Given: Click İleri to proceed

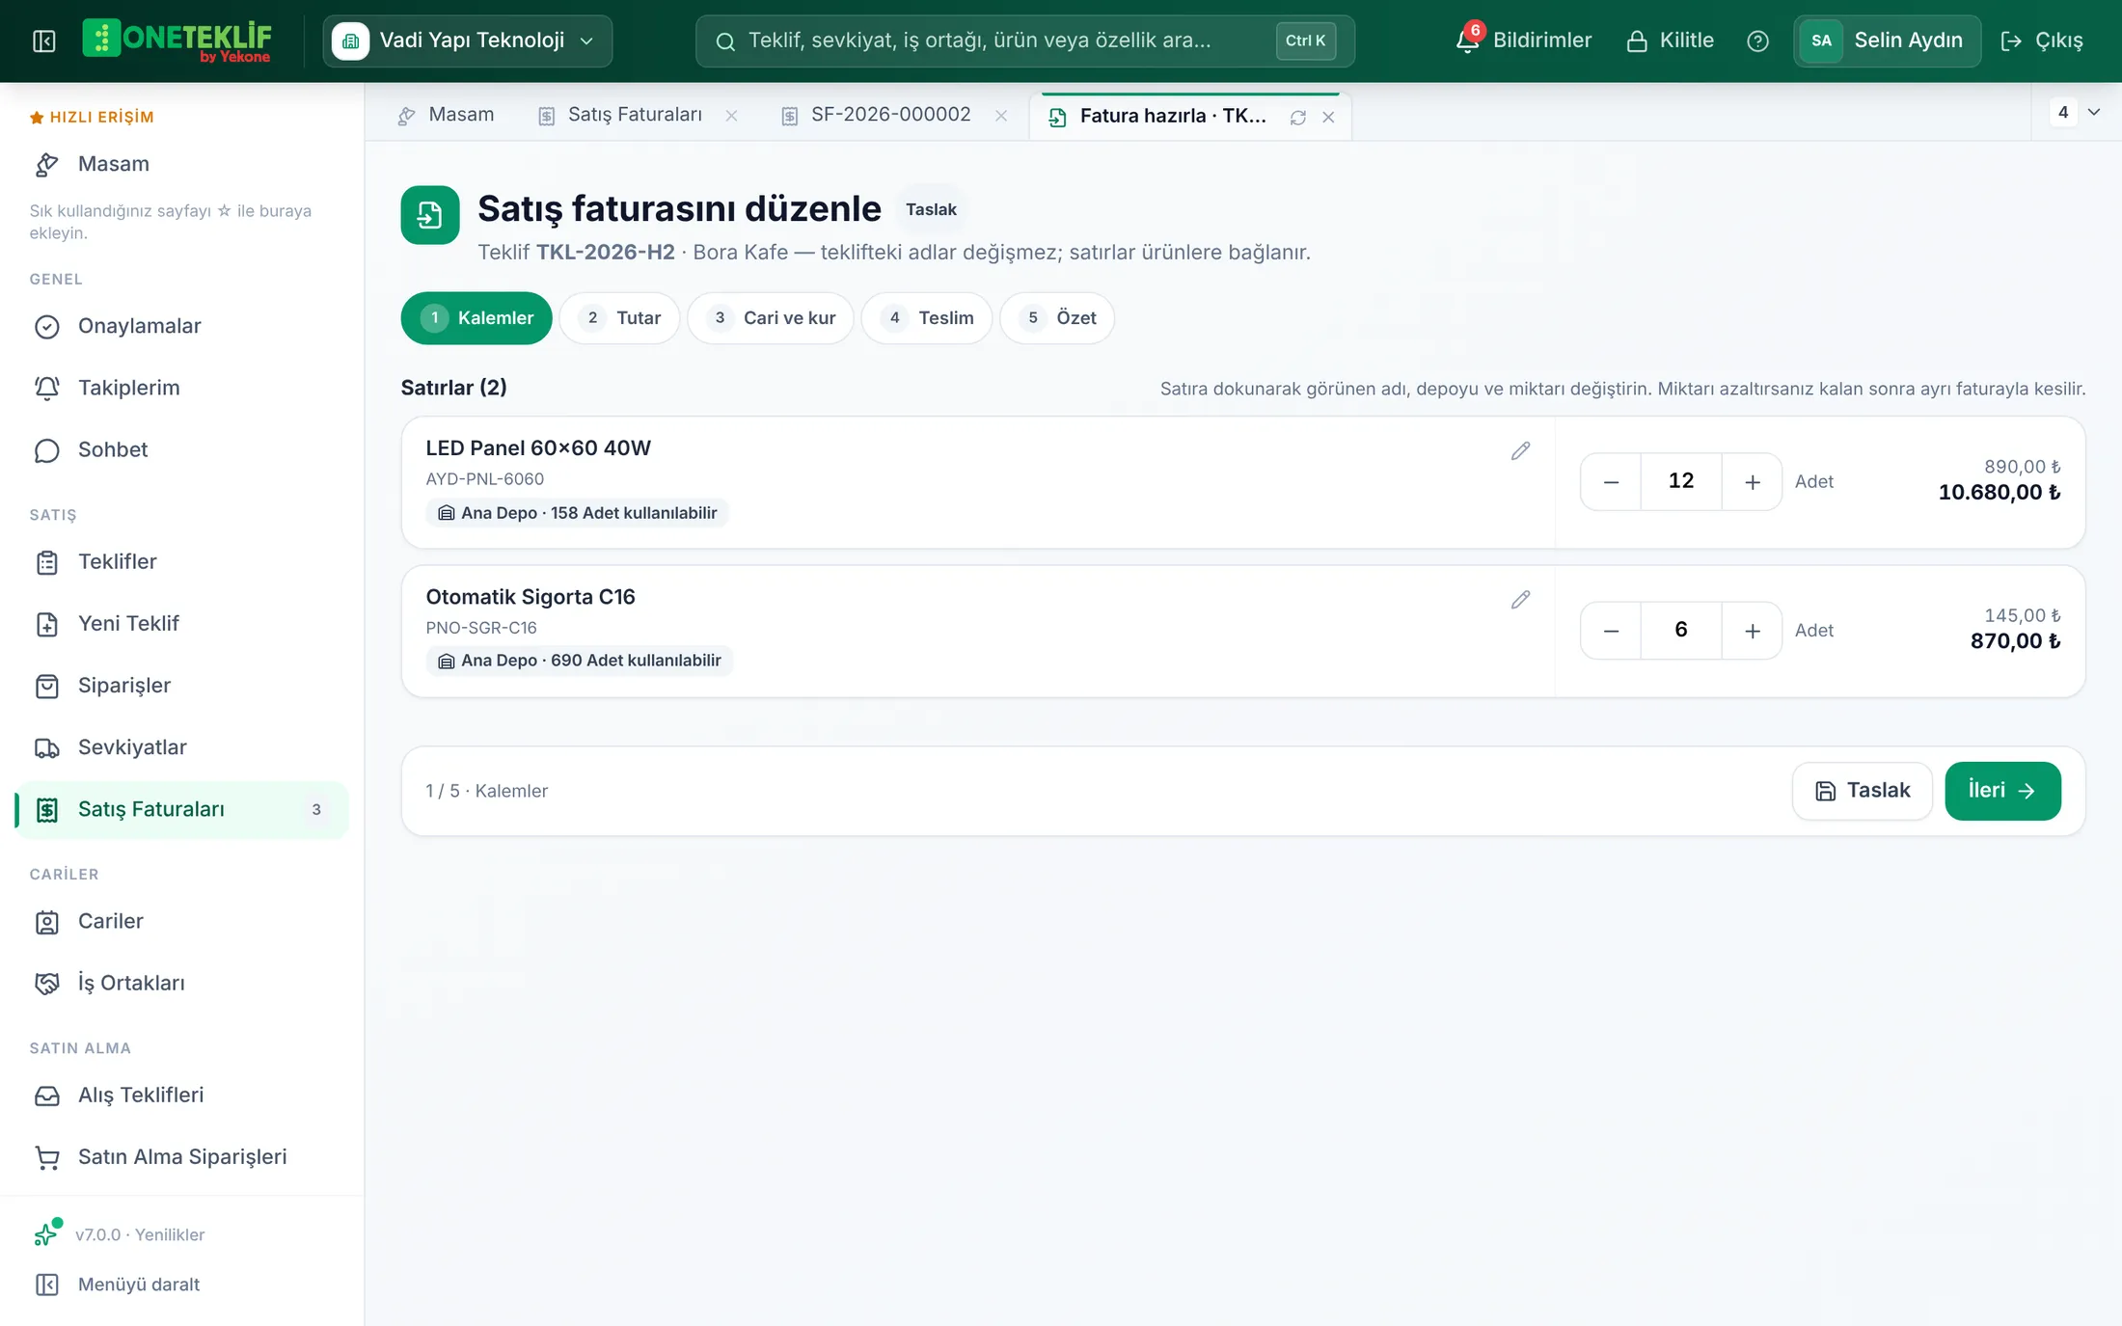Looking at the screenshot, I should point(2002,791).
